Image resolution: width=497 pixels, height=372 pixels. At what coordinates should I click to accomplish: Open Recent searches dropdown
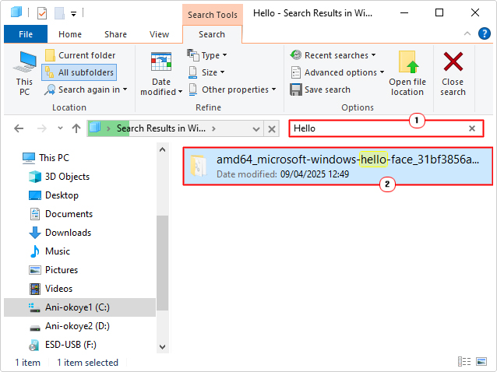point(333,55)
